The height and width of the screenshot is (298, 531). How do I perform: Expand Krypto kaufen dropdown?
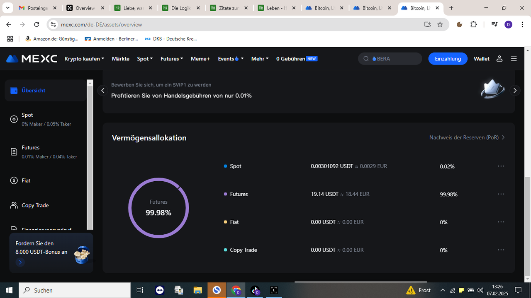tap(84, 59)
